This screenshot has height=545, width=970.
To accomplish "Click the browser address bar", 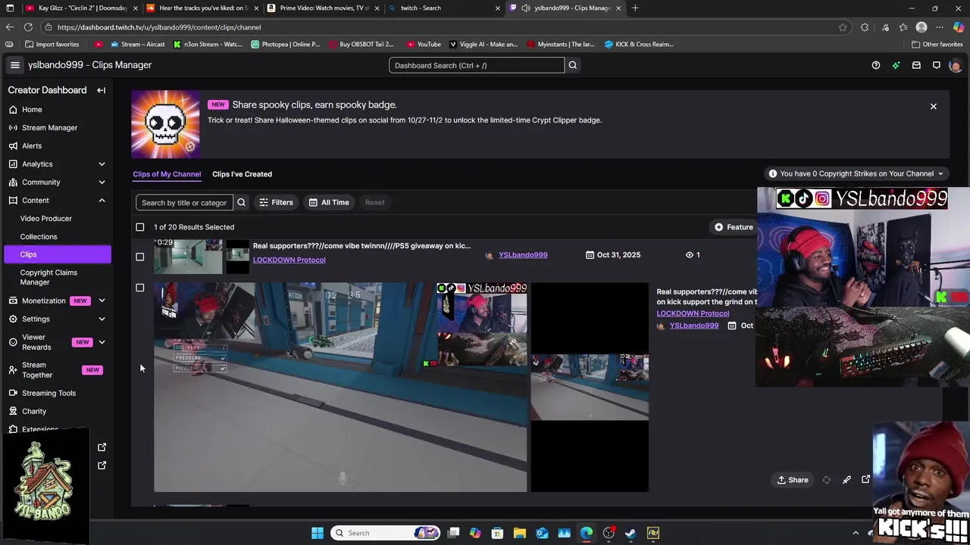I will (x=447, y=27).
